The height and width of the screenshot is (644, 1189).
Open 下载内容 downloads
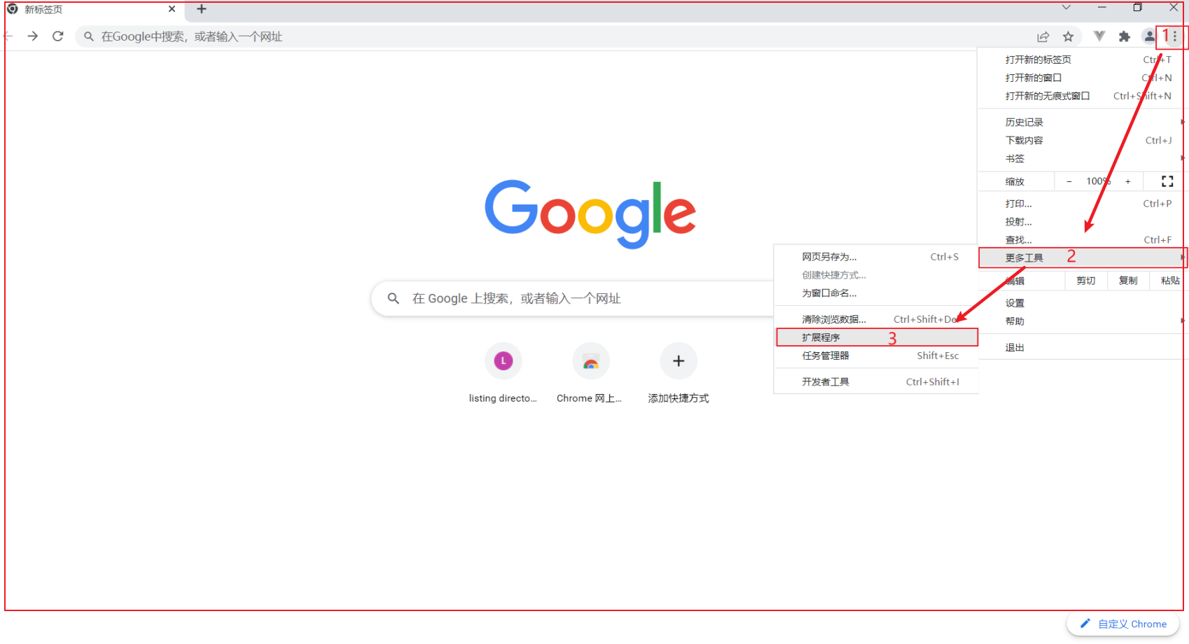point(1082,140)
